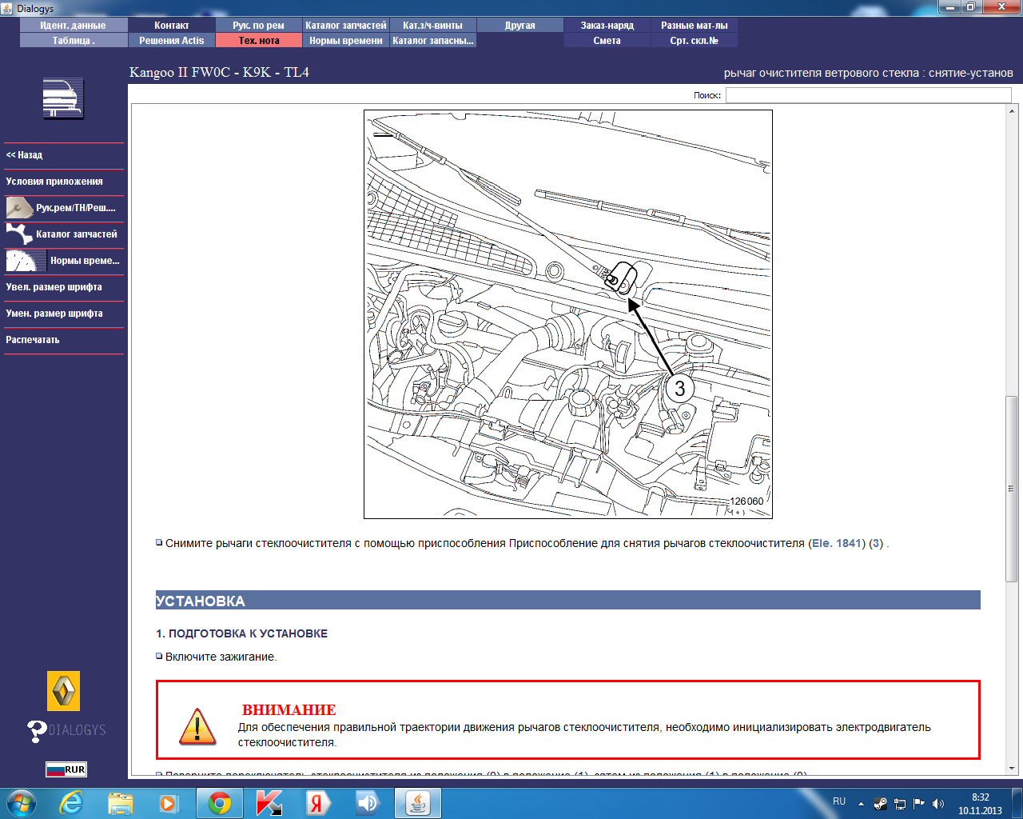The width and height of the screenshot is (1023, 819).
Task: Open Kaspersky from the taskbar
Action: pos(269,802)
